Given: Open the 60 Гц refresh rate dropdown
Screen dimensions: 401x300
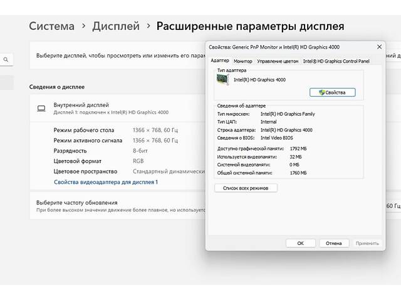Looking at the screenshot, I should click(392, 206).
